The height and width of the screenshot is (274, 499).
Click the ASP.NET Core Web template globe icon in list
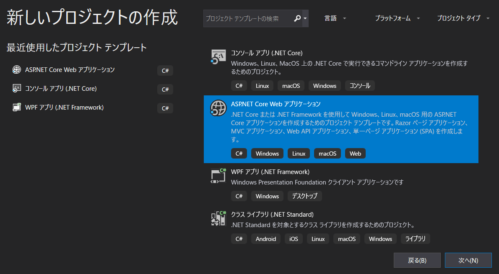[218, 108]
